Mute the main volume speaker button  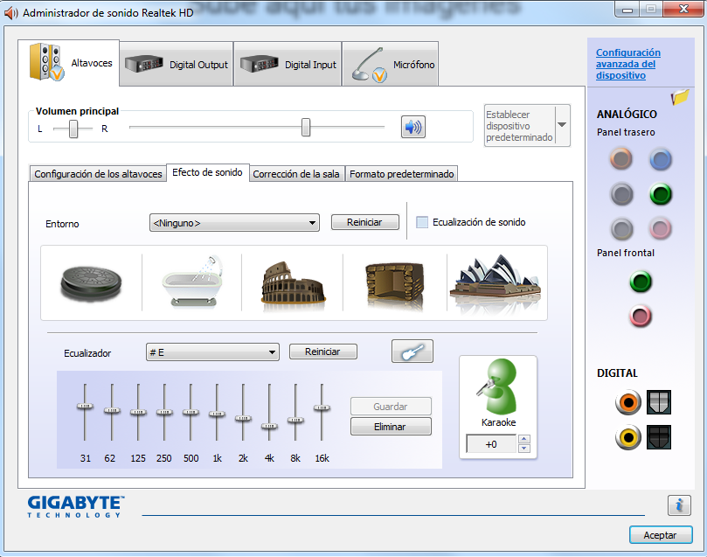point(413,127)
